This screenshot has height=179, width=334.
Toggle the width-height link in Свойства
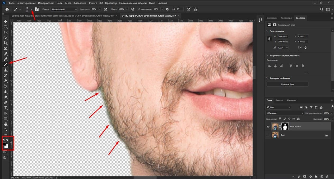[270, 39]
